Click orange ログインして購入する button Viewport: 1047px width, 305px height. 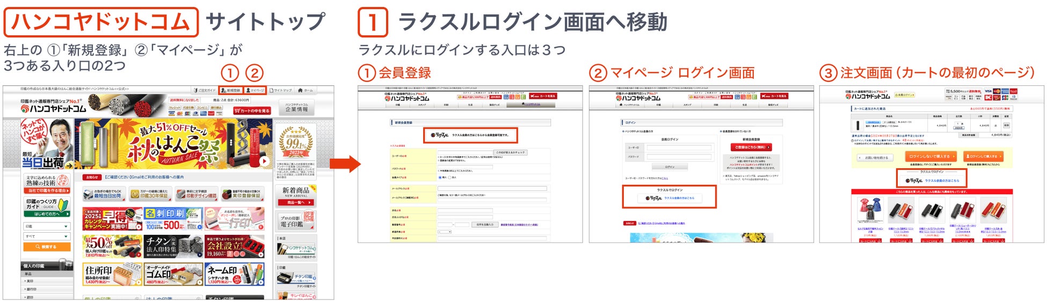pyautogui.click(x=983, y=157)
